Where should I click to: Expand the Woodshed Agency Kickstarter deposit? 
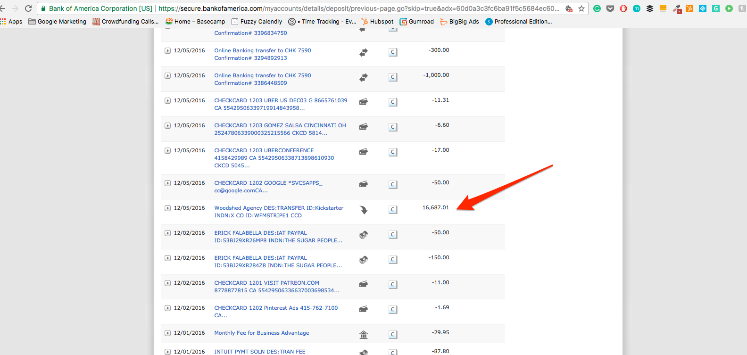167,208
